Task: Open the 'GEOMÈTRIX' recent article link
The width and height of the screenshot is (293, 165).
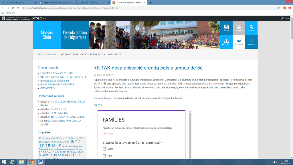Action: tap(48, 89)
